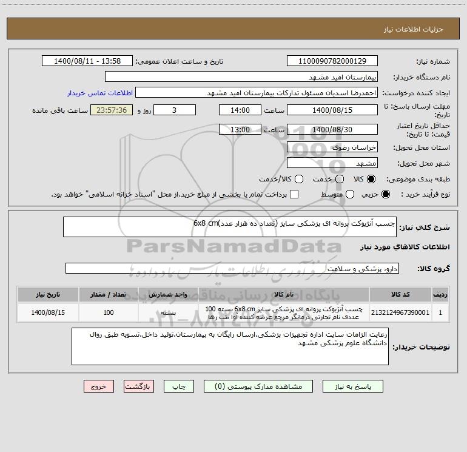The width and height of the screenshot is (467, 452).
Task: Open مشاهده مدارک پیوستی (0) button
Action: pyautogui.click(x=258, y=386)
